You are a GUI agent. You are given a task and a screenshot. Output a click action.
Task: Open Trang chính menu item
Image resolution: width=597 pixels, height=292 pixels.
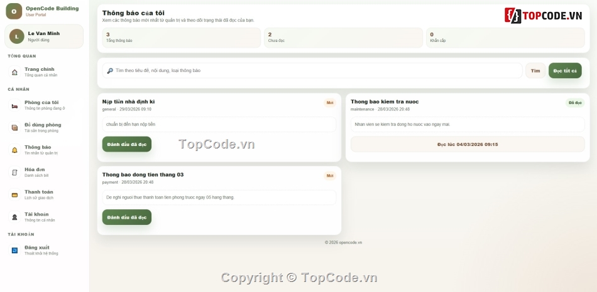(x=44, y=72)
